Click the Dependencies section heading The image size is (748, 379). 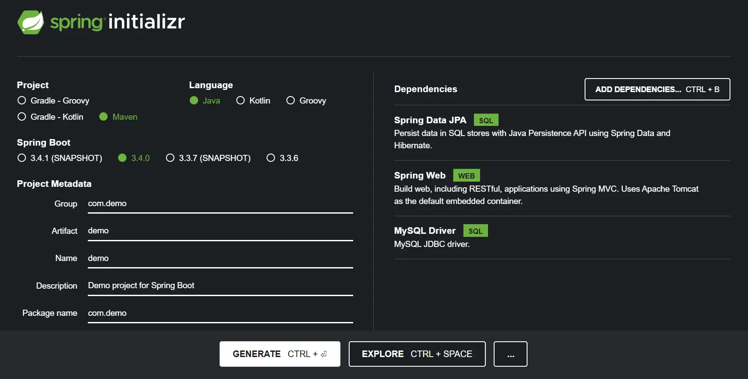[x=426, y=89]
